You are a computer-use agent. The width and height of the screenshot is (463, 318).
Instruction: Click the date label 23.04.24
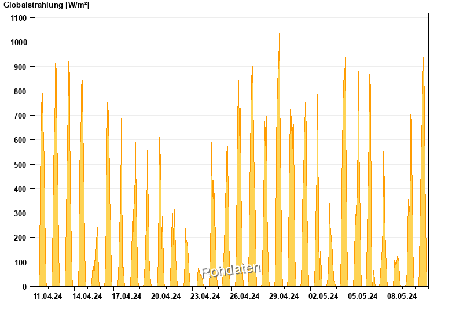click(205, 296)
